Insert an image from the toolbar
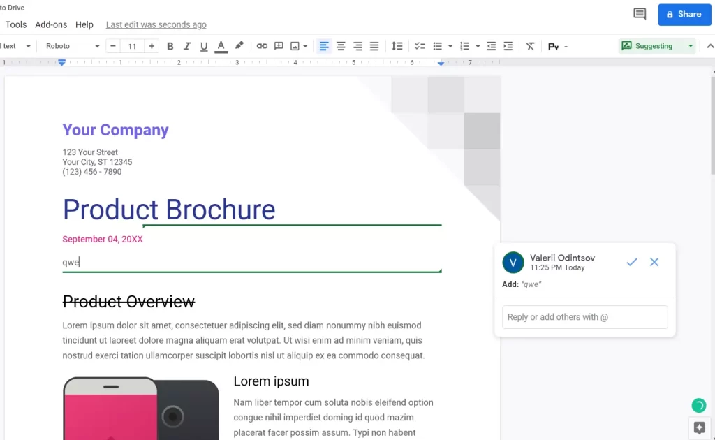The height and width of the screenshot is (440, 715). (x=295, y=46)
